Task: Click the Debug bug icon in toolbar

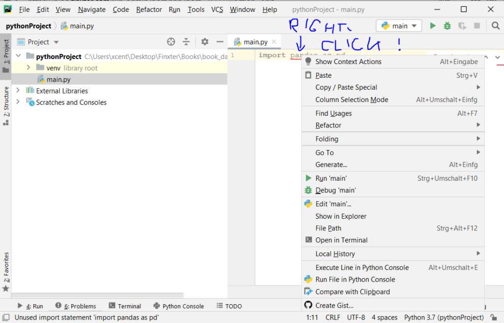Action: (447, 26)
